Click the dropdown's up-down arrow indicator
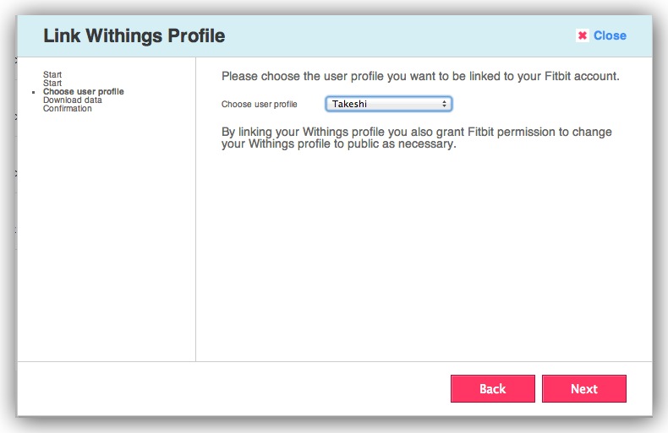Viewport: 668px width, 433px height. point(444,104)
